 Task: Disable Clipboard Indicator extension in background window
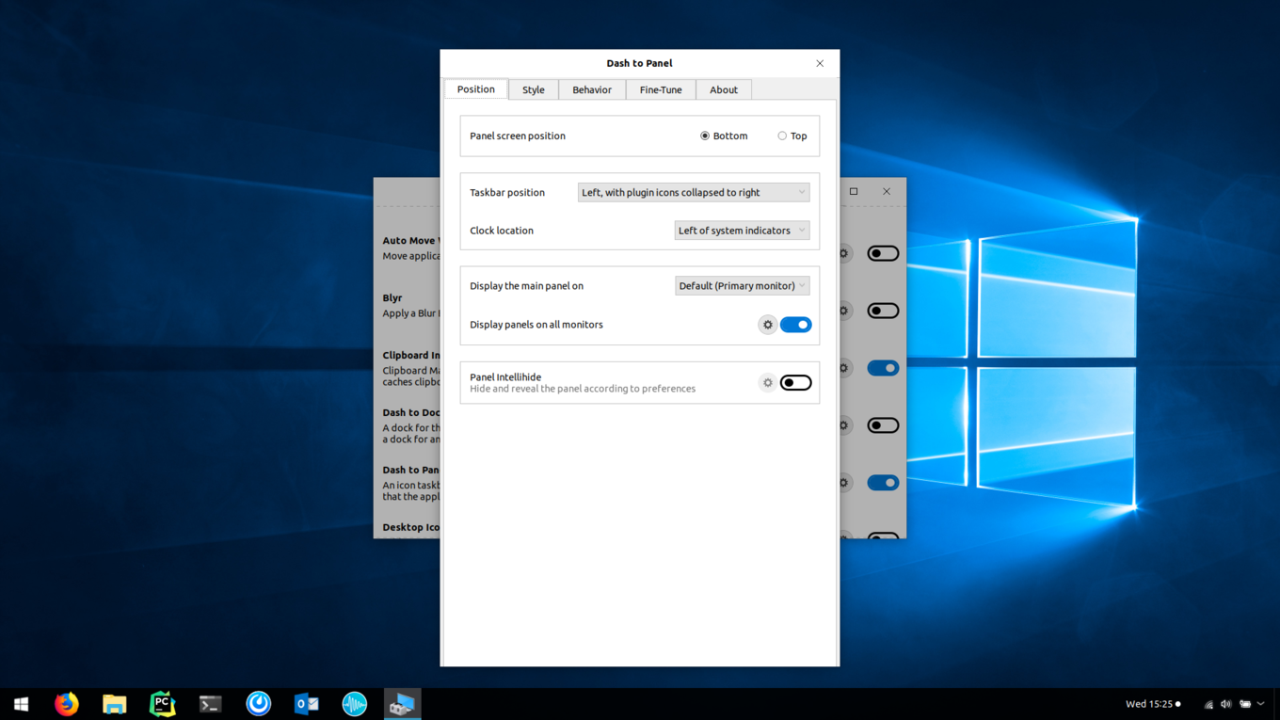(883, 368)
